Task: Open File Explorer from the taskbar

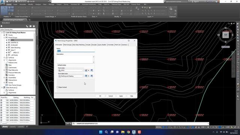Action: pyautogui.click(x=123, y=132)
